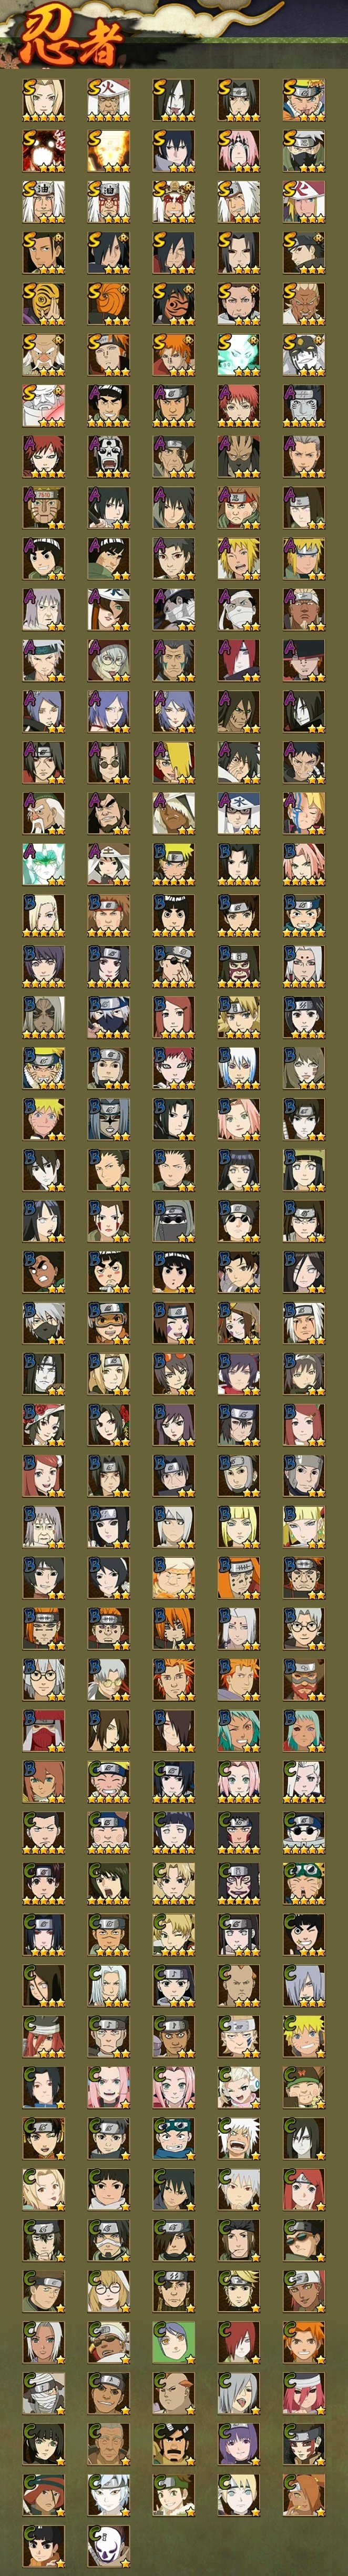The image size is (348, 2576).
Task: Open the first portrait, blonde S-rank Tsunade
Action: (43, 100)
